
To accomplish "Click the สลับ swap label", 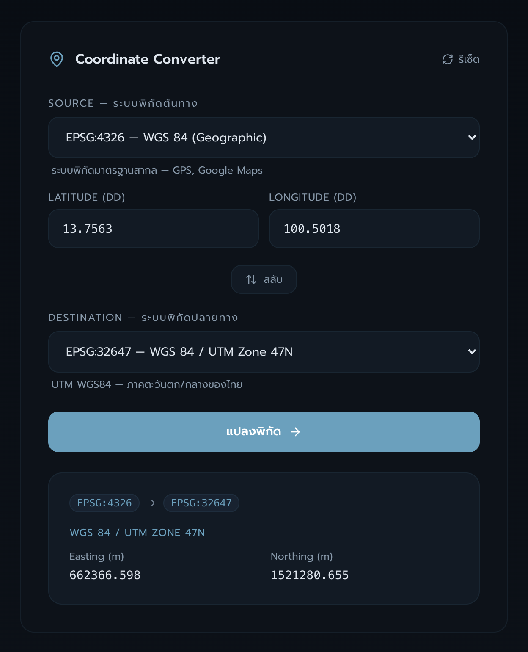I will tap(273, 279).
